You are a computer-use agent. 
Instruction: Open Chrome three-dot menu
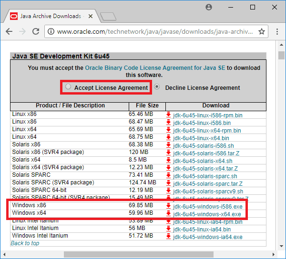tap(277, 31)
